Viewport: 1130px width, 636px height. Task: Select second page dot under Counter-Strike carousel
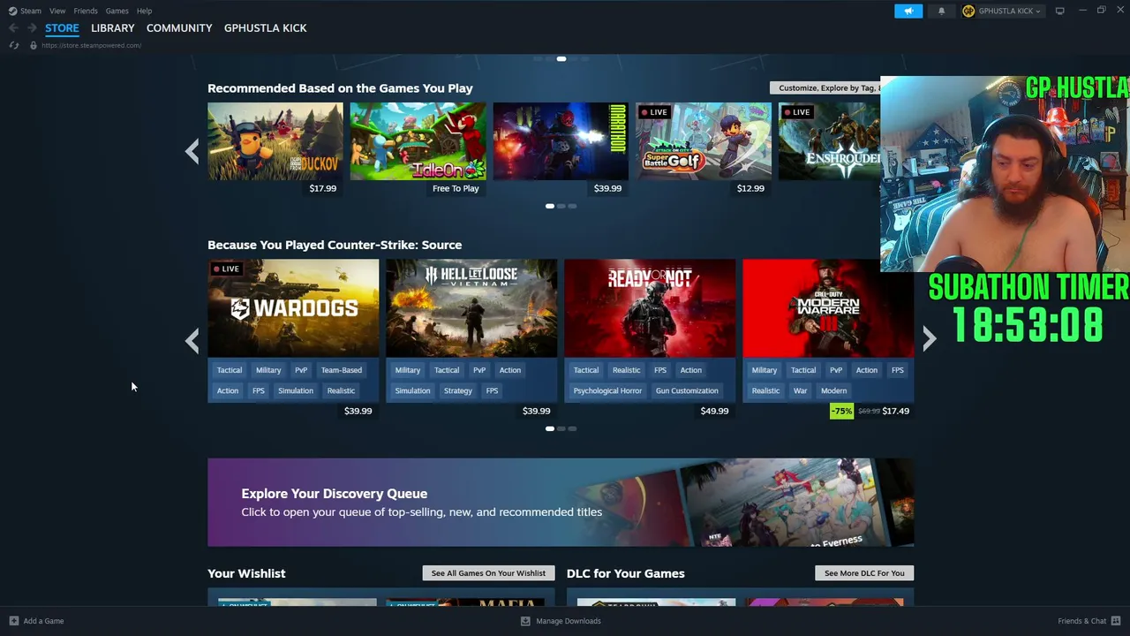coord(561,428)
